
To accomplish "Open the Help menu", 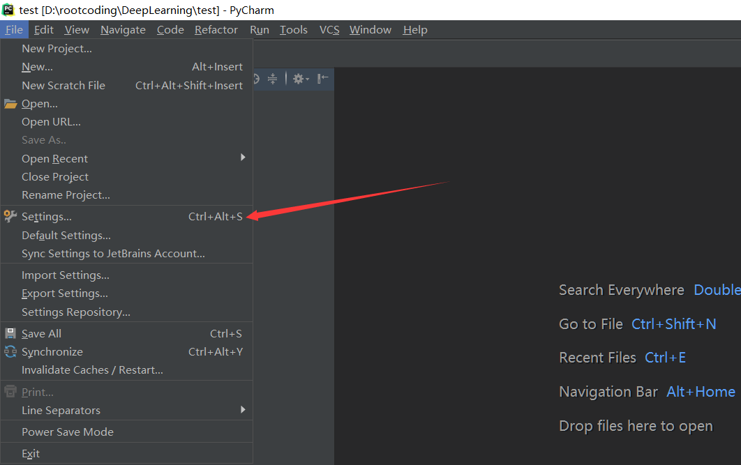I will tap(415, 30).
